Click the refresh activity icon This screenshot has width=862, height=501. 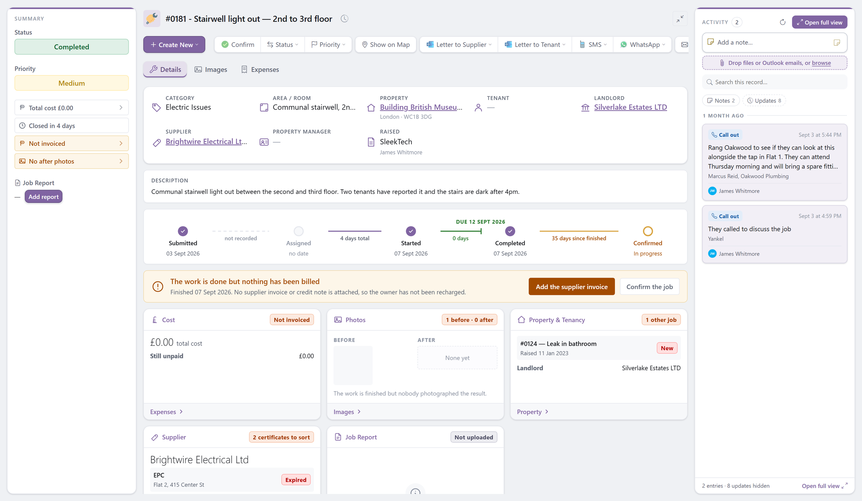click(783, 22)
